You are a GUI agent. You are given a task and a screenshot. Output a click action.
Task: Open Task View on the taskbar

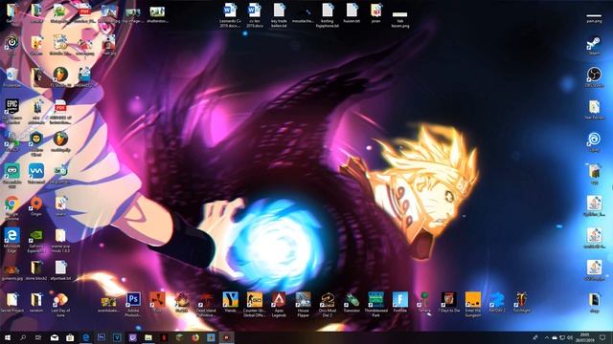pyautogui.click(x=38, y=337)
